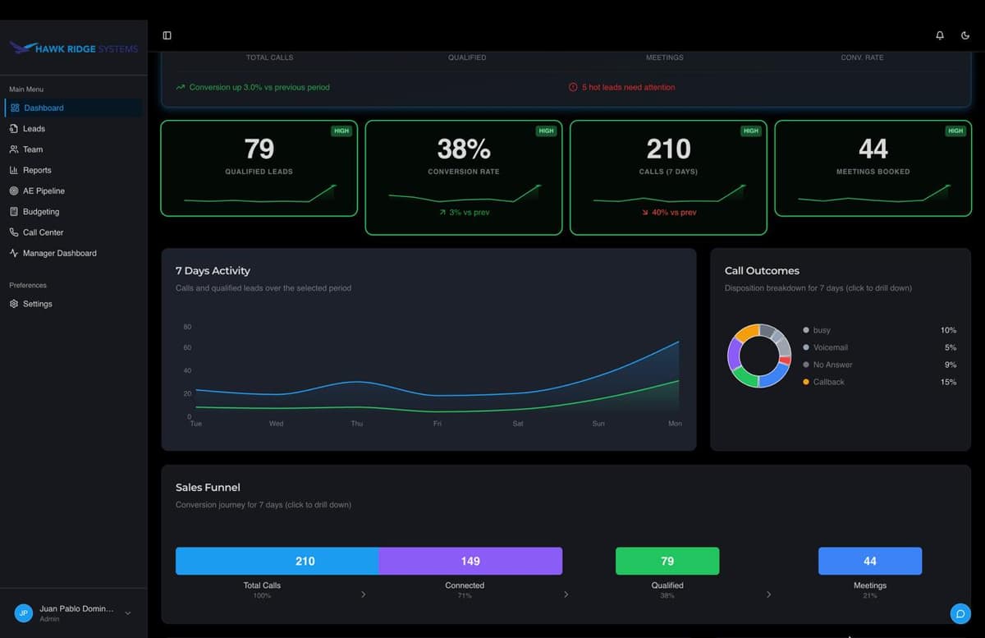This screenshot has width=985, height=638.
Task: Expand the Qualified funnel stage chevron
Action: pos(769,594)
